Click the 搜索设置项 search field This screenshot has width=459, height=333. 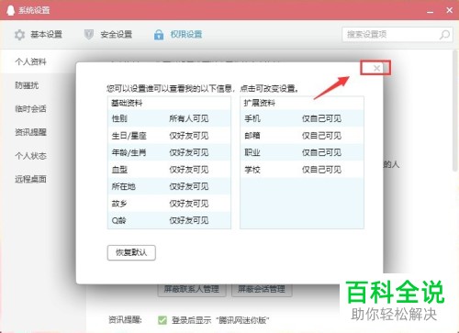tap(397, 35)
